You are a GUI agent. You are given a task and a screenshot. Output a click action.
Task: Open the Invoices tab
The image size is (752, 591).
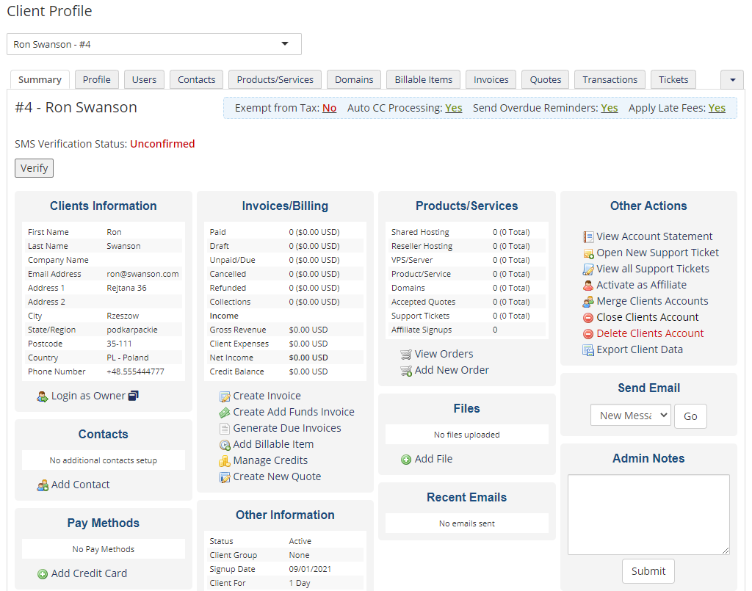tap(491, 79)
